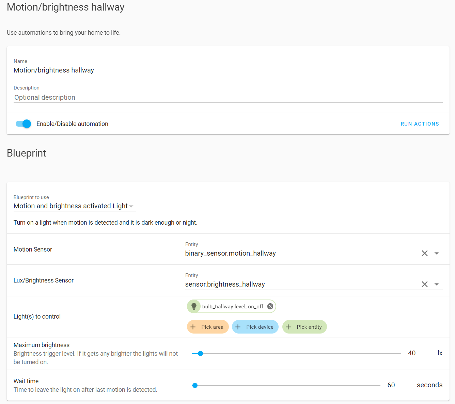Remove bulb_hallway from lights to control
This screenshot has width=455, height=404.
coord(270,306)
